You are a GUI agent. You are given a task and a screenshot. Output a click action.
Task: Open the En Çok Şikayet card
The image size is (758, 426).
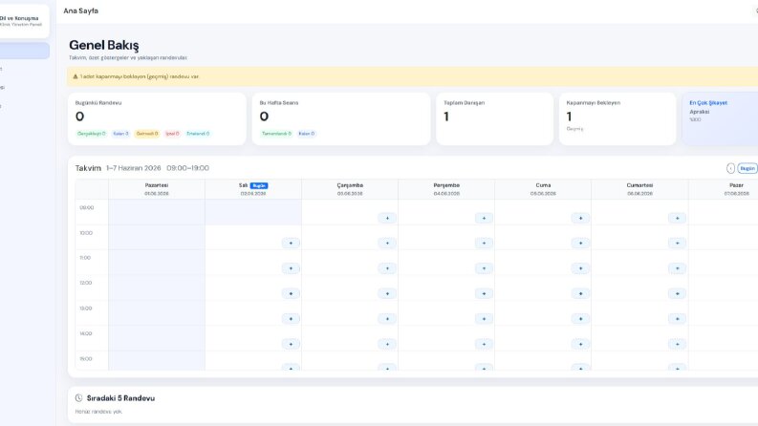[x=721, y=118]
